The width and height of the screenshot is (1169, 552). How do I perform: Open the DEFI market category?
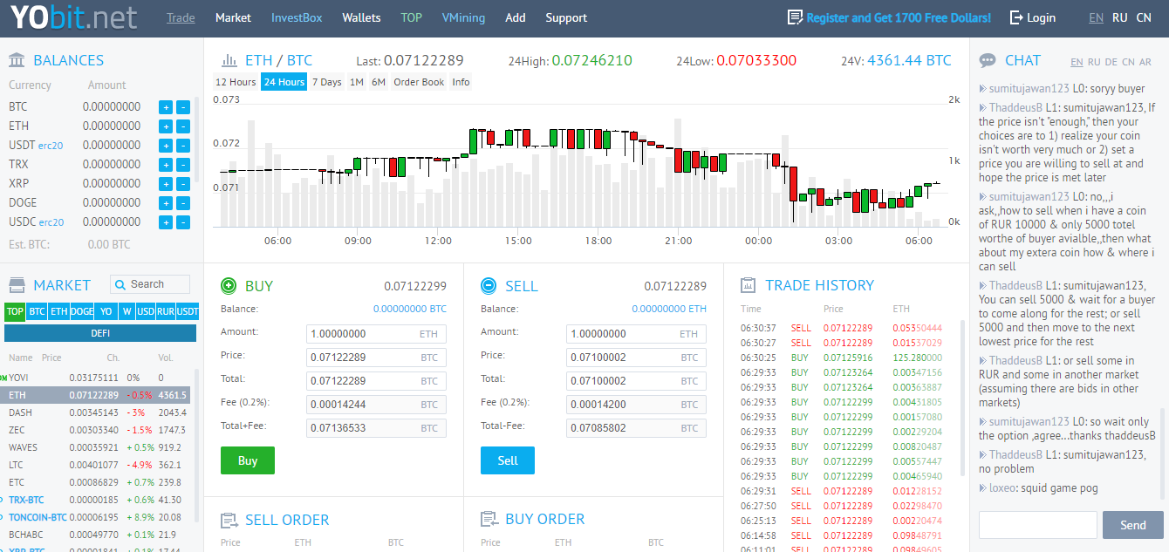point(100,333)
